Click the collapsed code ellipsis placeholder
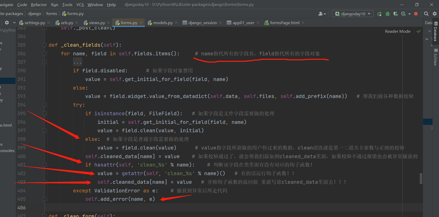This screenshot has height=217, width=439. click(x=77, y=62)
